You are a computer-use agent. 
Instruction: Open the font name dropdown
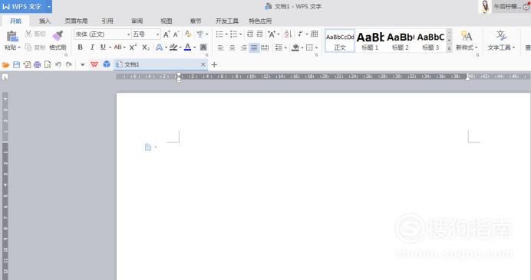128,34
